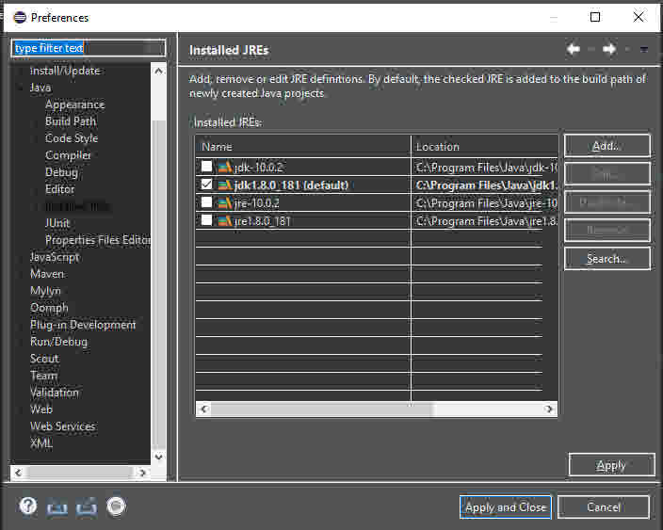Click the type filter text field
Viewport: 663px width, 530px height.
pyautogui.click(x=89, y=48)
